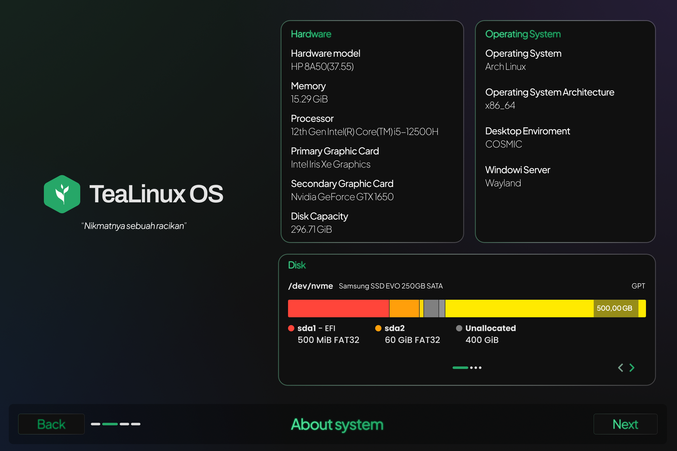Click the red sda1 legend marker
The width and height of the screenshot is (677, 451).
pos(291,328)
